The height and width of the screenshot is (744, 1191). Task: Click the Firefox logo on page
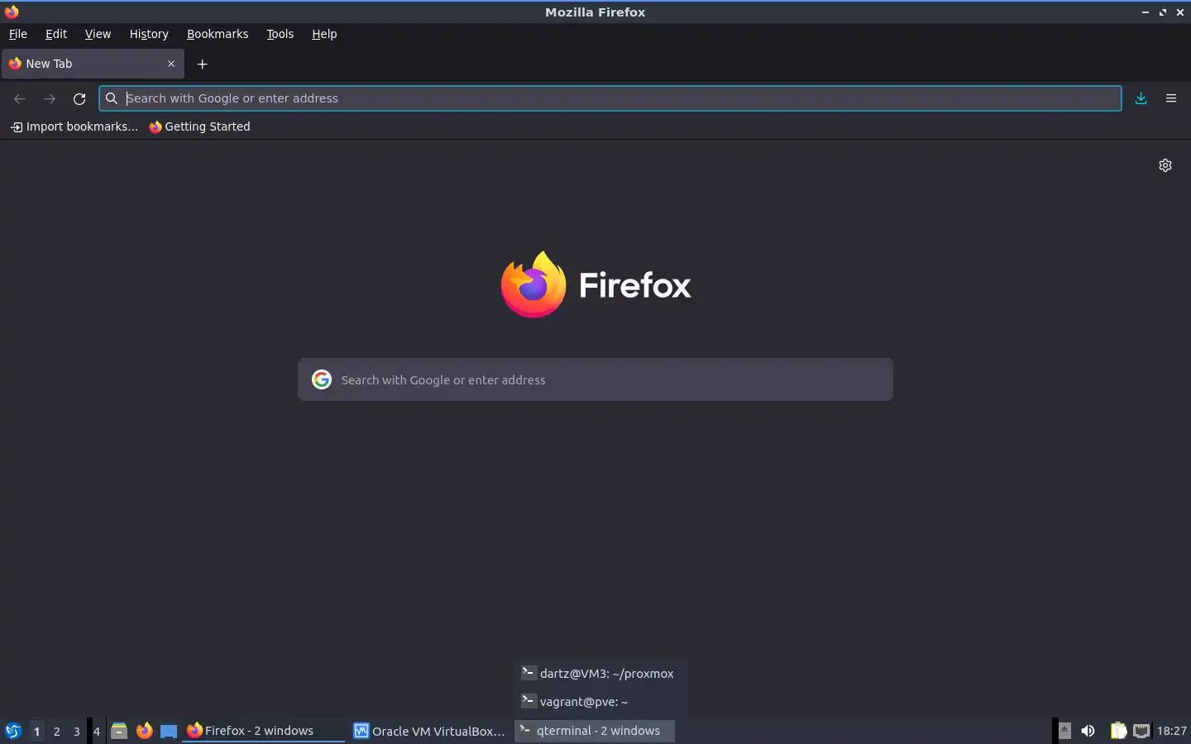click(595, 284)
